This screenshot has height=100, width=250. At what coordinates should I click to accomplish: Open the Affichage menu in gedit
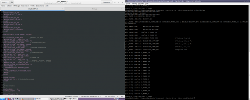point(16,6)
